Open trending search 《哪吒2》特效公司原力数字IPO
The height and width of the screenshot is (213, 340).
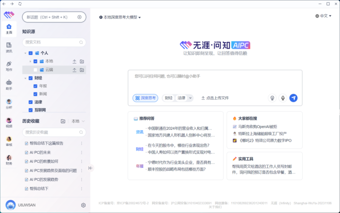coord(265,141)
